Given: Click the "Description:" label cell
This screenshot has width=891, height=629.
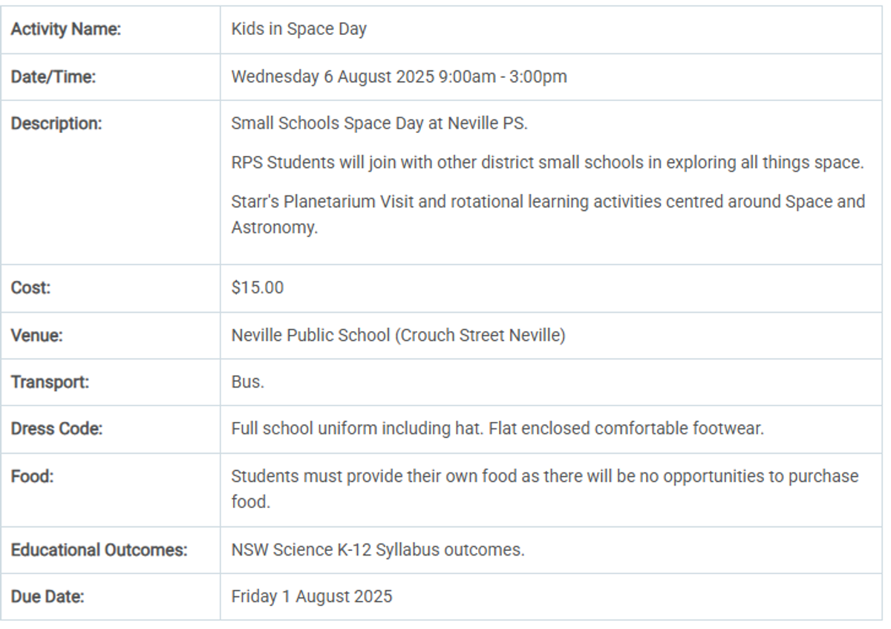Looking at the screenshot, I should [56, 123].
